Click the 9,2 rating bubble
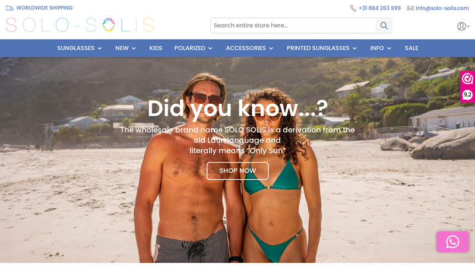475x267 pixels. click(467, 95)
